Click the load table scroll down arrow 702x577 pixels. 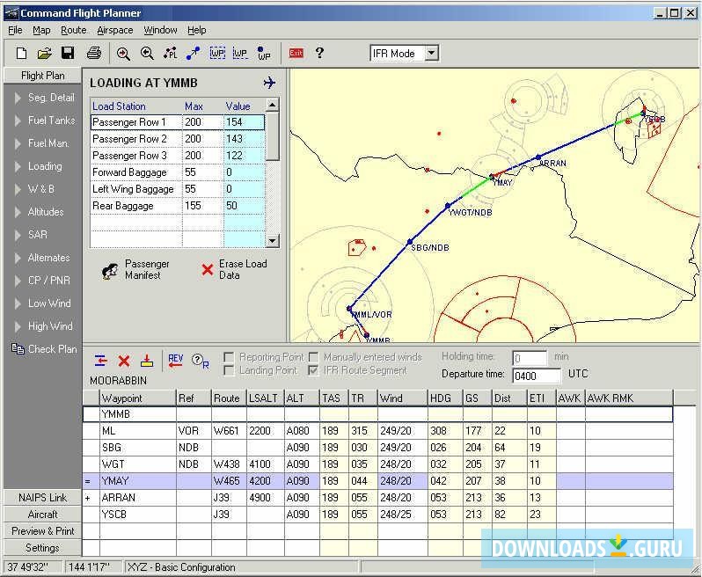coord(272,241)
